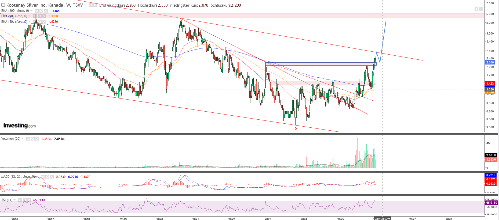
Task: Open main symbol settings gear icon
Action: 95,5
